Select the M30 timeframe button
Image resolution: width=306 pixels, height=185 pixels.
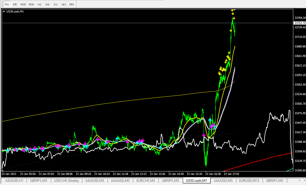pyautogui.click(x=31, y=4)
